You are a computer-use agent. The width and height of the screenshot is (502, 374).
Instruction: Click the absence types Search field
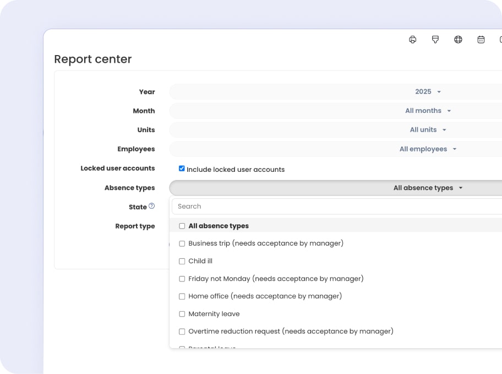click(x=336, y=207)
